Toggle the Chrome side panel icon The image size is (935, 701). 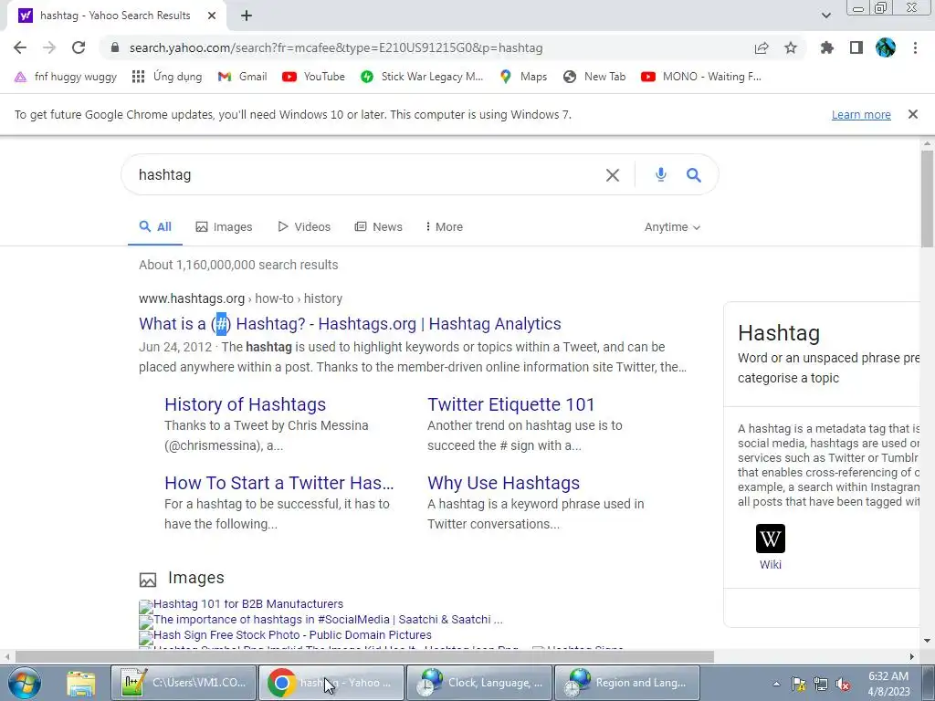(856, 47)
